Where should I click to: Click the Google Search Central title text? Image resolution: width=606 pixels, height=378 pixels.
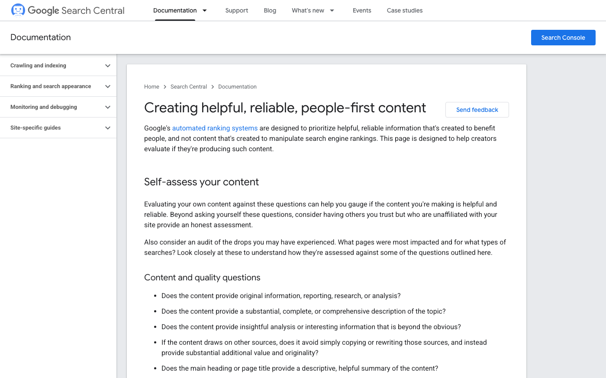(76, 10)
